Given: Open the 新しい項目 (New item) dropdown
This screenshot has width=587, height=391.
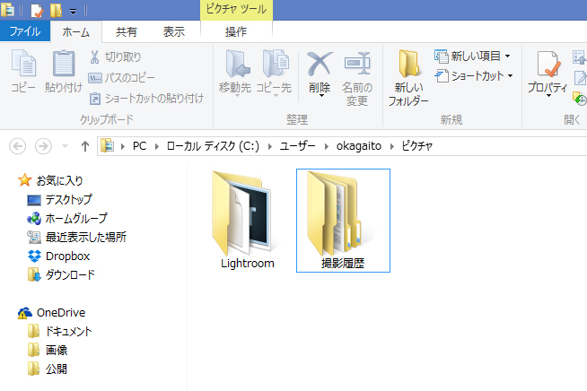Looking at the screenshot, I should tap(472, 56).
